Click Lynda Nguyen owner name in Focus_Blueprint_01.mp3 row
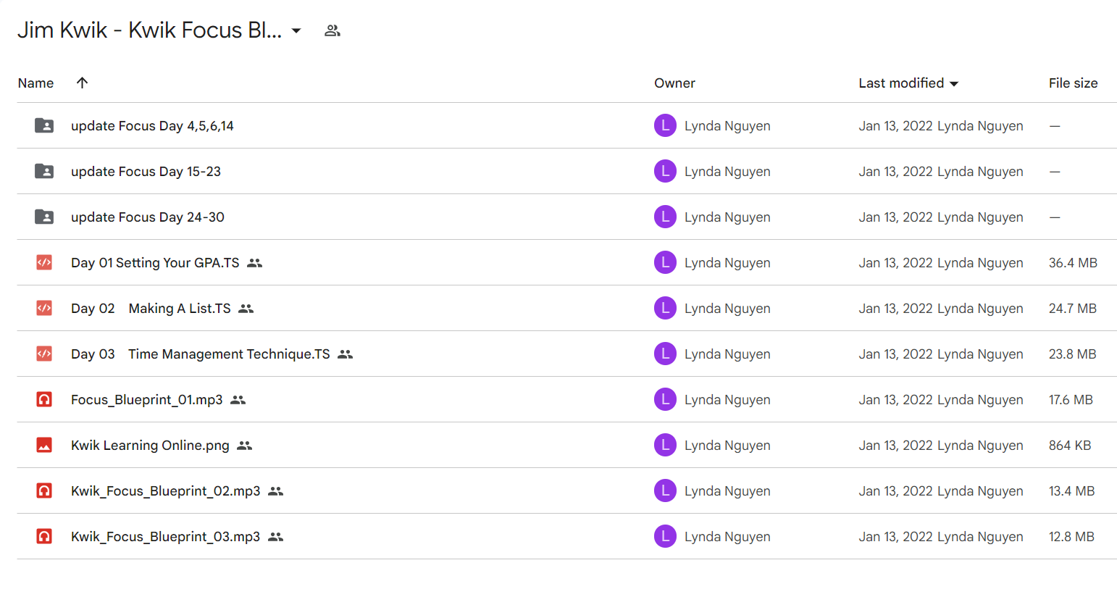The height and width of the screenshot is (597, 1117). (x=727, y=400)
